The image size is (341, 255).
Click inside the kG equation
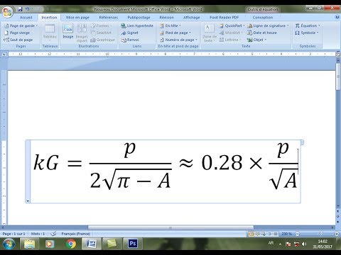[166, 171]
